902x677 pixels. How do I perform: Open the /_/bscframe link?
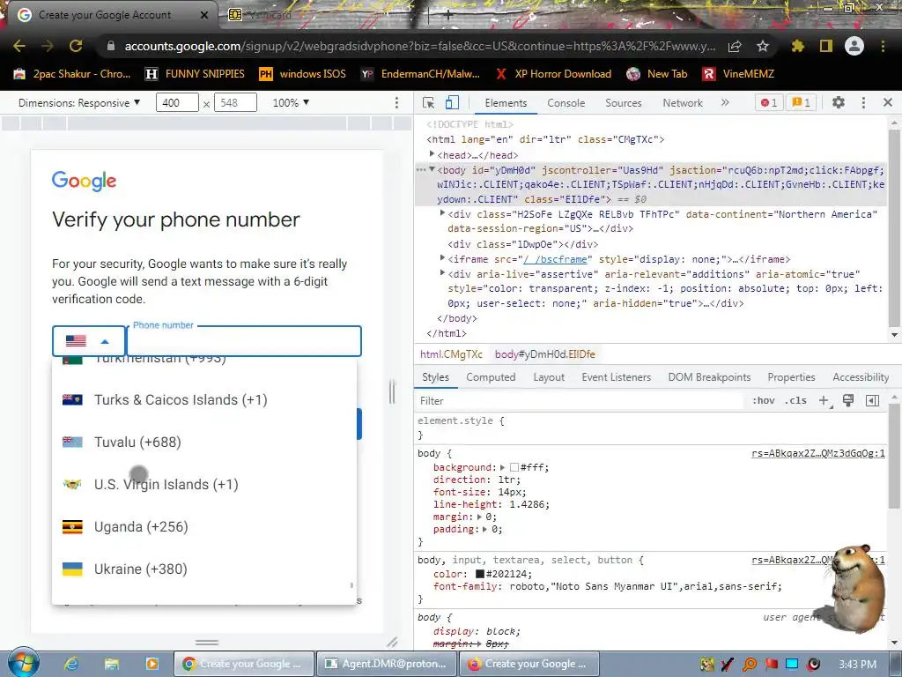555,259
